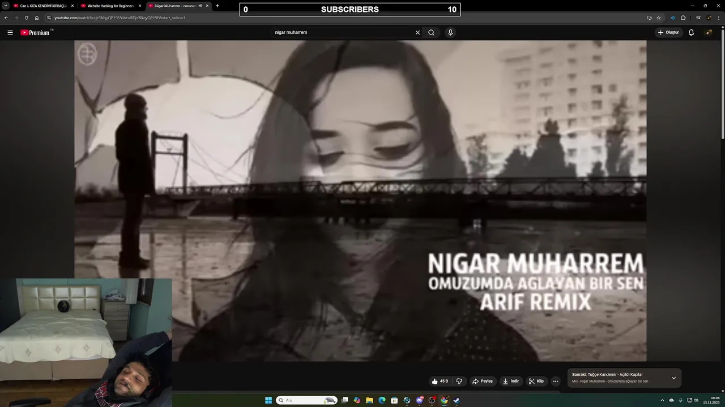Show hidden system tray icons
Screen dimensions: 725x407
pos(663,400)
